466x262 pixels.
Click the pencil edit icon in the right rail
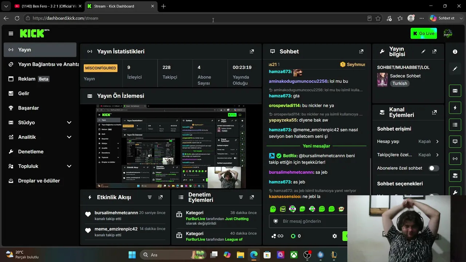tap(455, 68)
